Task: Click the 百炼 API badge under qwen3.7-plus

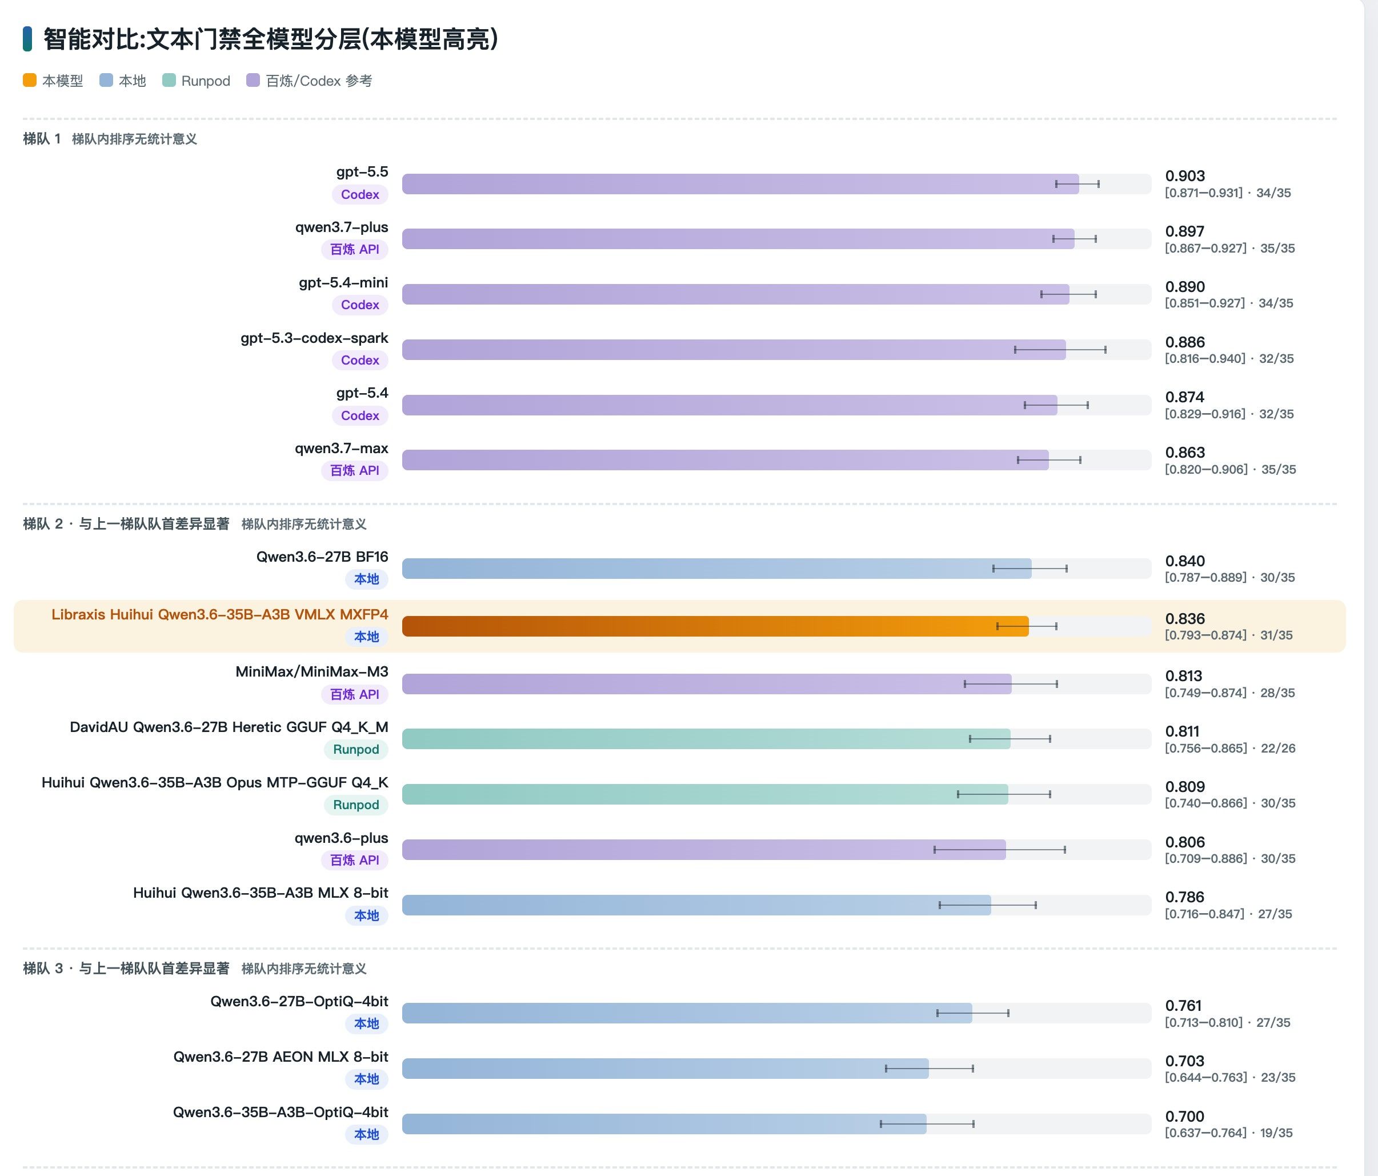Action: coord(354,250)
